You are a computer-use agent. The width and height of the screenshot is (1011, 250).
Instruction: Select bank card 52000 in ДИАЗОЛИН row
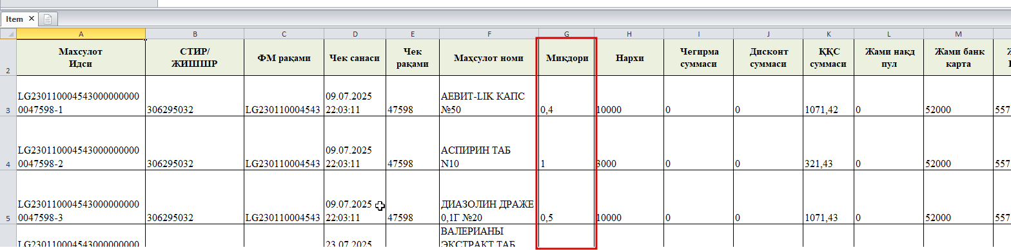(958, 197)
